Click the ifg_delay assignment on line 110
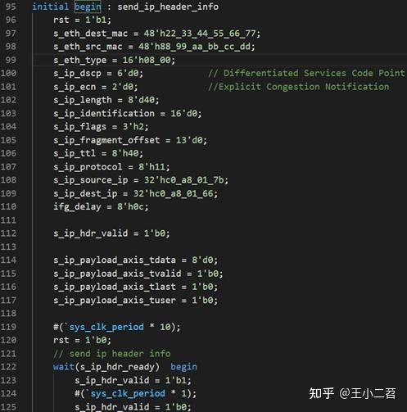The image size is (407, 412). click(101, 206)
